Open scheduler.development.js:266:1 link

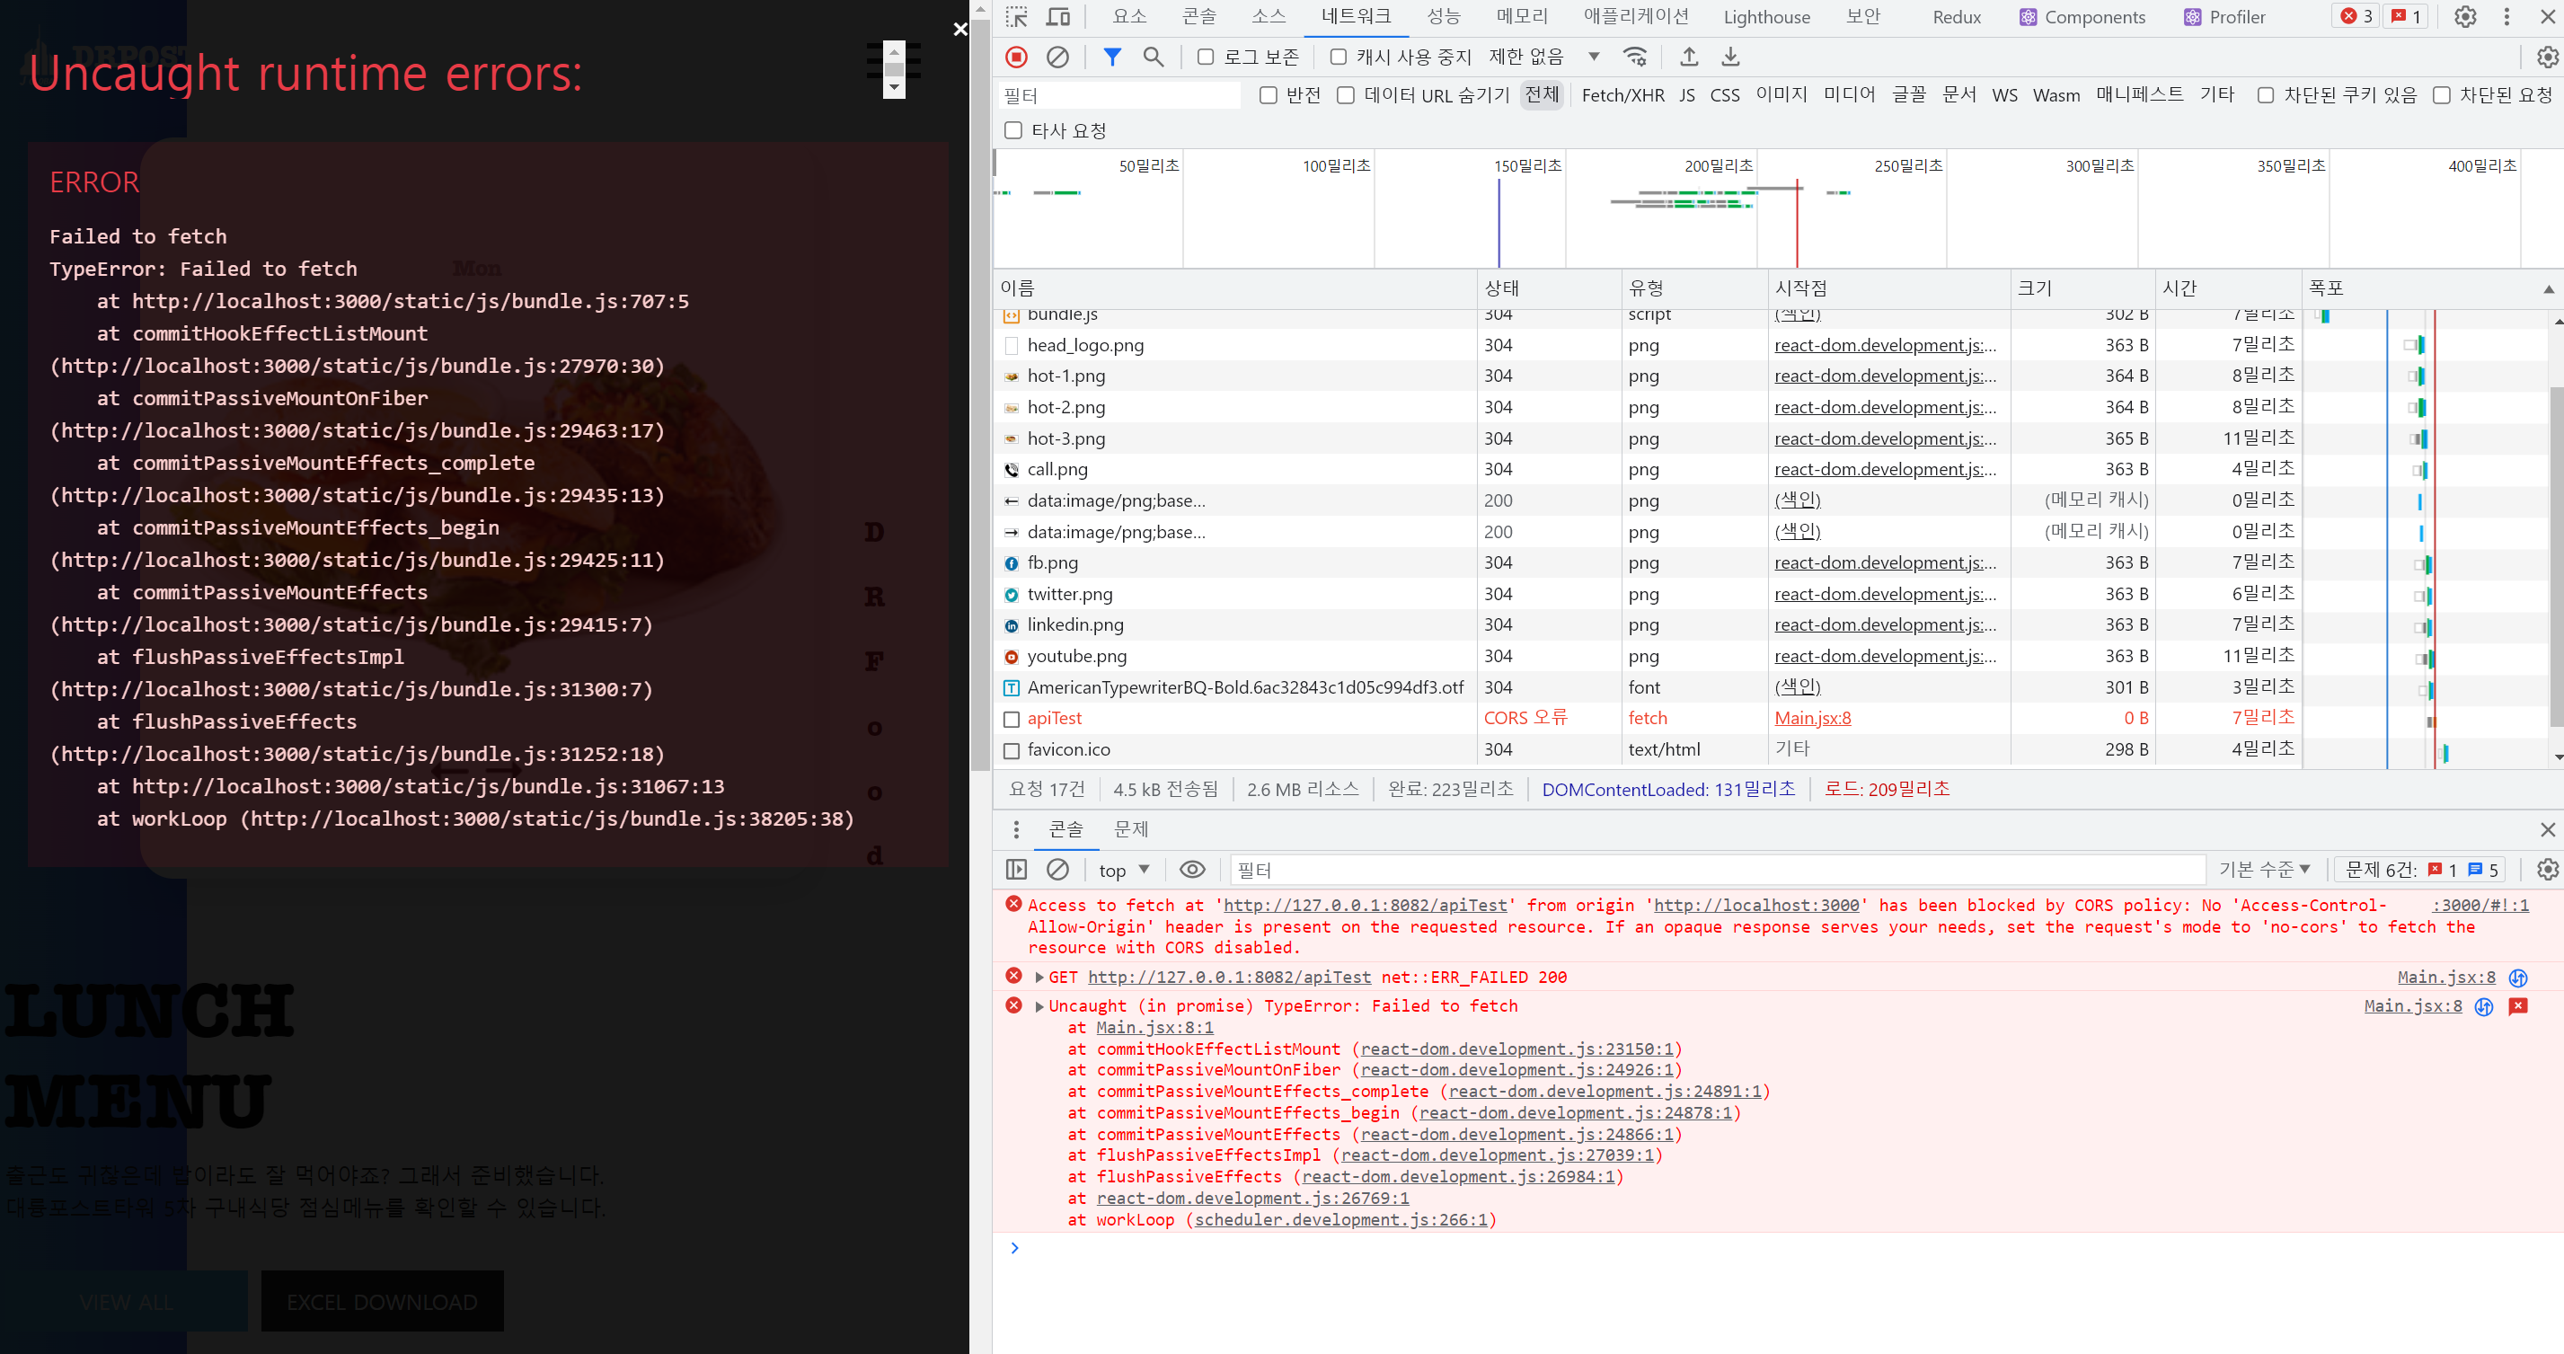click(1340, 1221)
